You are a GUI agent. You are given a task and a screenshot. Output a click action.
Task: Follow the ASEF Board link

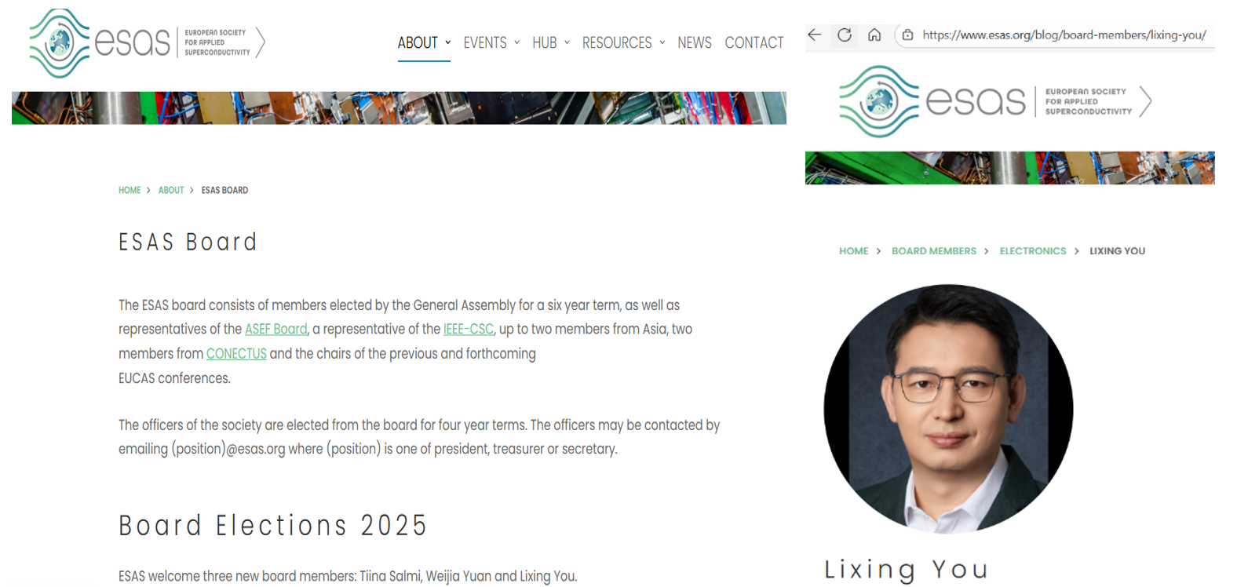(x=276, y=329)
